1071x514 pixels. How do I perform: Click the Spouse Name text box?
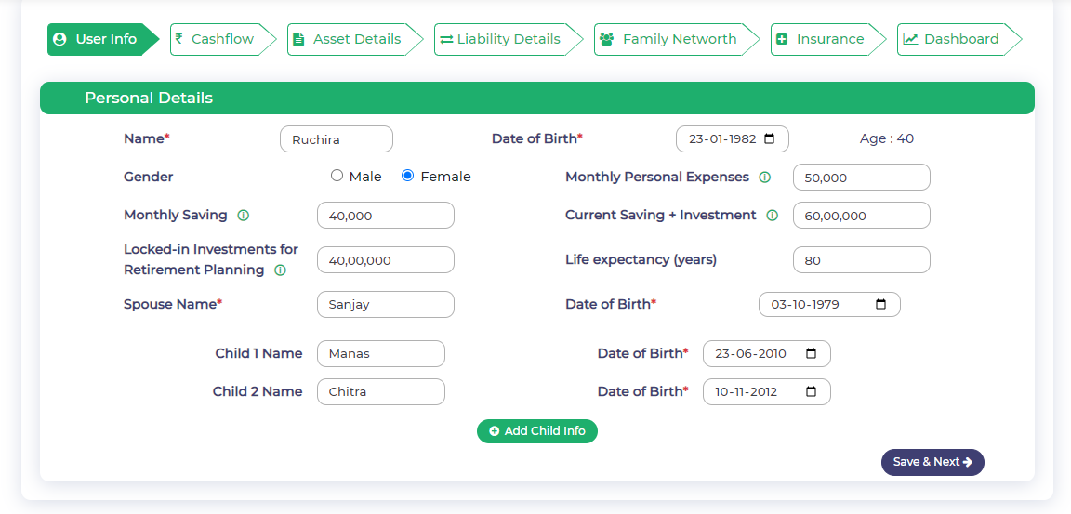(x=385, y=305)
